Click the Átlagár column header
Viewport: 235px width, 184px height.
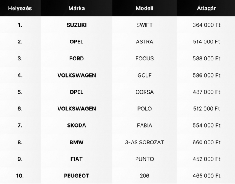coord(206,8)
